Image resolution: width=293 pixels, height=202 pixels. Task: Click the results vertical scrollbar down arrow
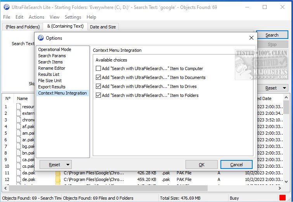(286, 181)
